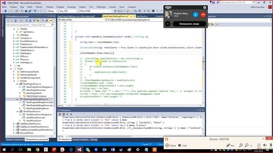Open the Файл menu

(x=4, y=7)
